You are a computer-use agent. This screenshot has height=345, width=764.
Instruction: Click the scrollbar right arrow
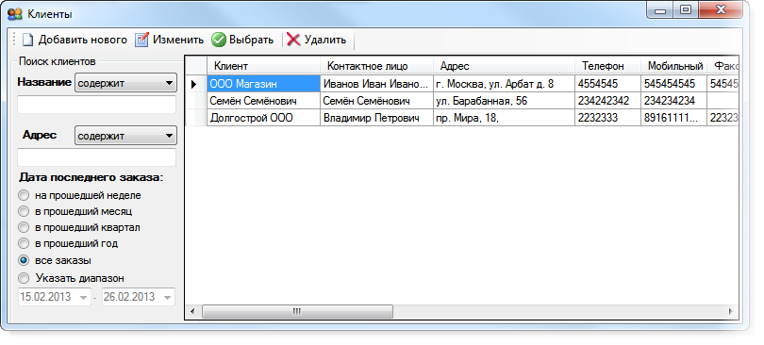point(730,311)
